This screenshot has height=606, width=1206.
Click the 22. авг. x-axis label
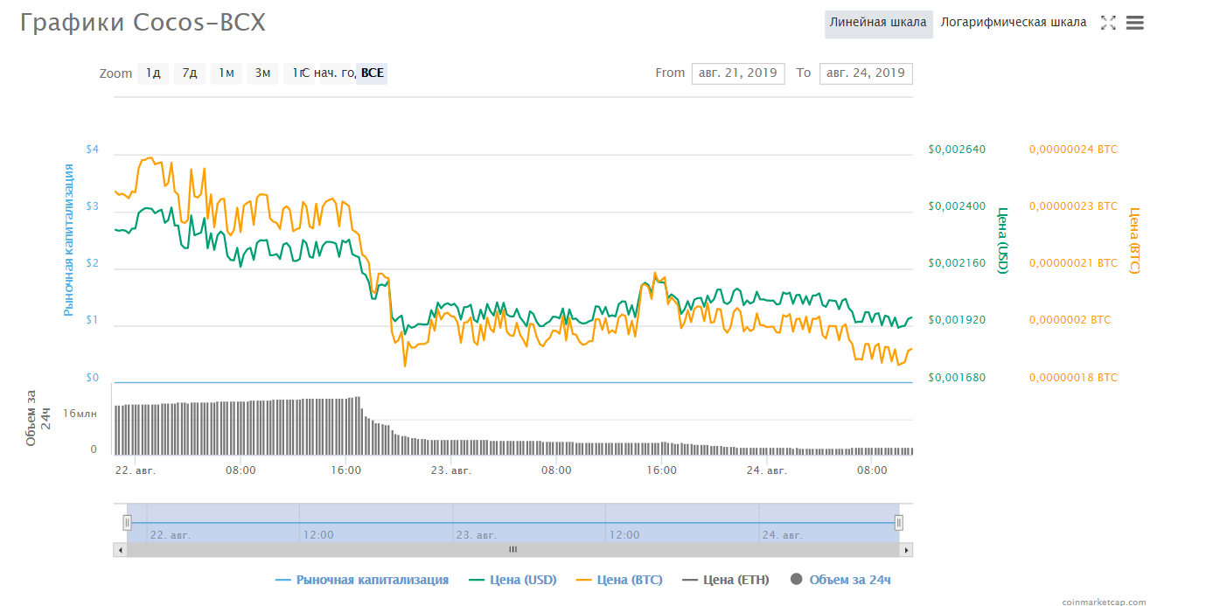pos(136,470)
